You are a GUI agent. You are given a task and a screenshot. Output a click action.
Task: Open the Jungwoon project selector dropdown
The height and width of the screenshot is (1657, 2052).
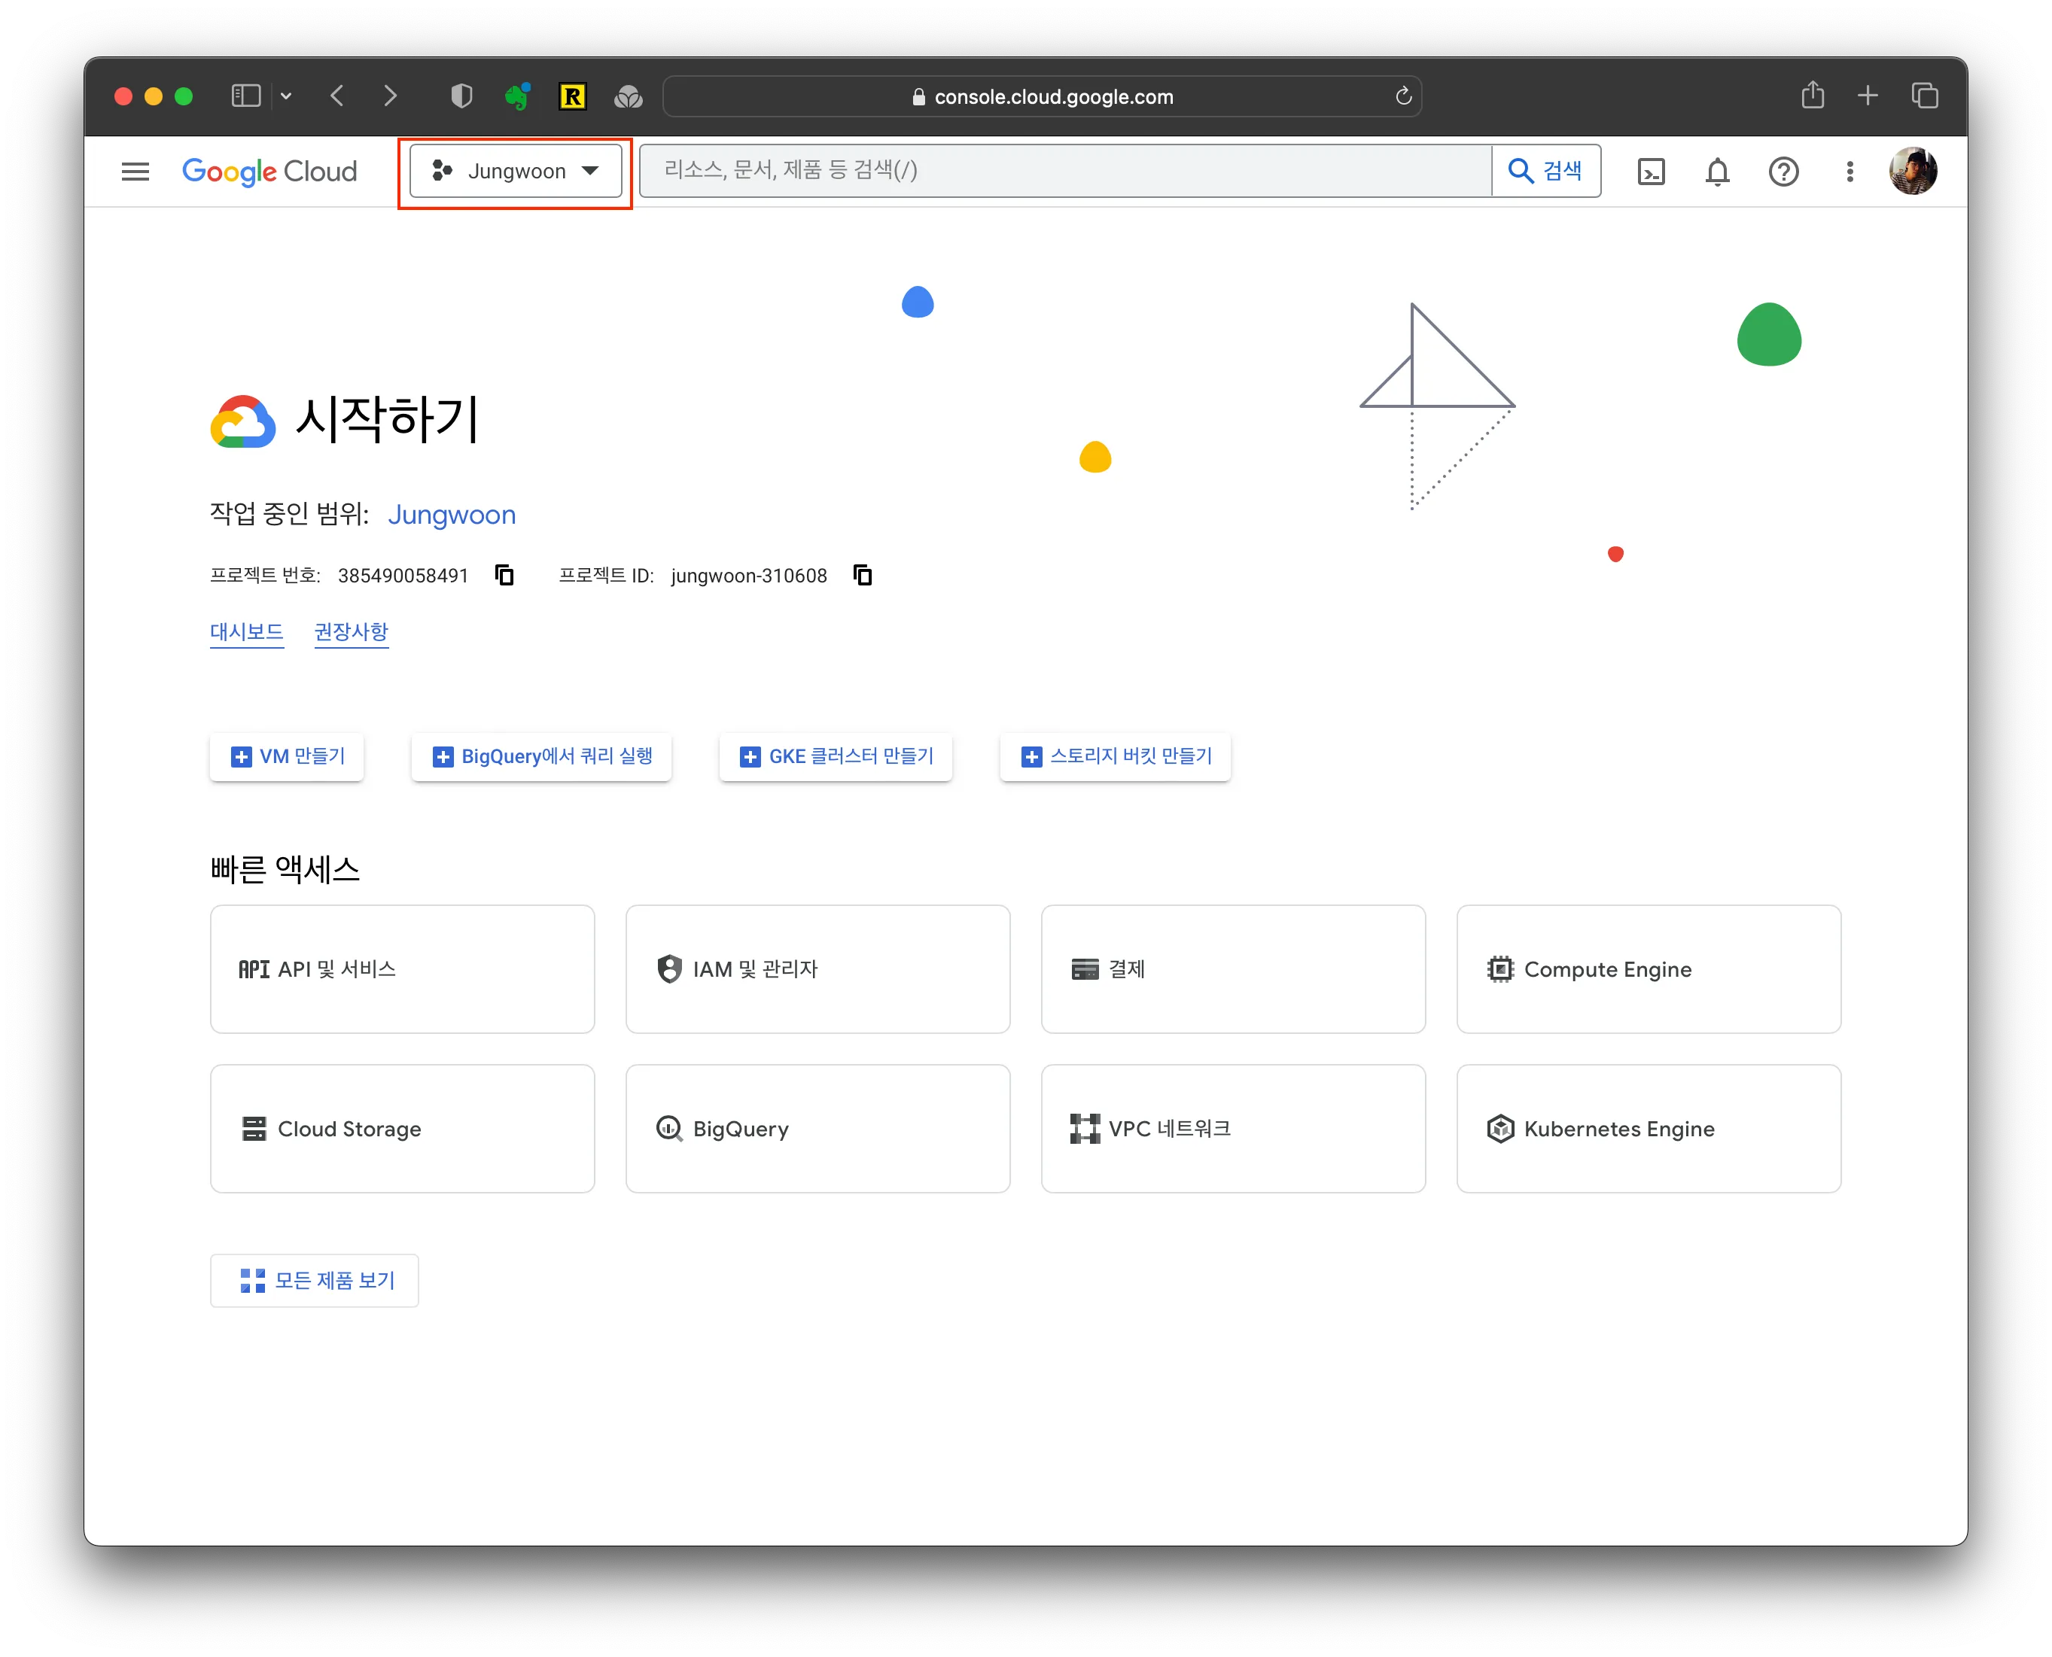pos(516,171)
